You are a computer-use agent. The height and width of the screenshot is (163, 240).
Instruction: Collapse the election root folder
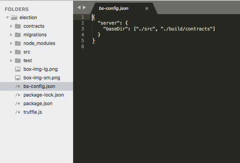coord(7,18)
